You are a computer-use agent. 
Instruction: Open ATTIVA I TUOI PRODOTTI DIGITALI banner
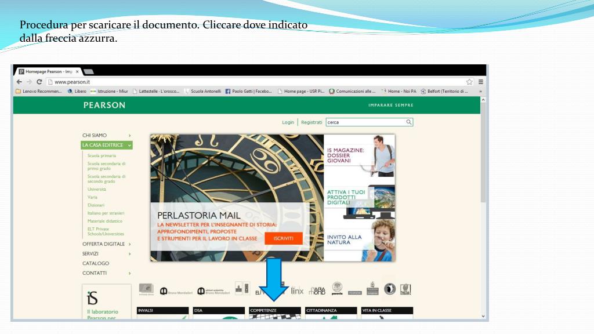(x=360, y=198)
